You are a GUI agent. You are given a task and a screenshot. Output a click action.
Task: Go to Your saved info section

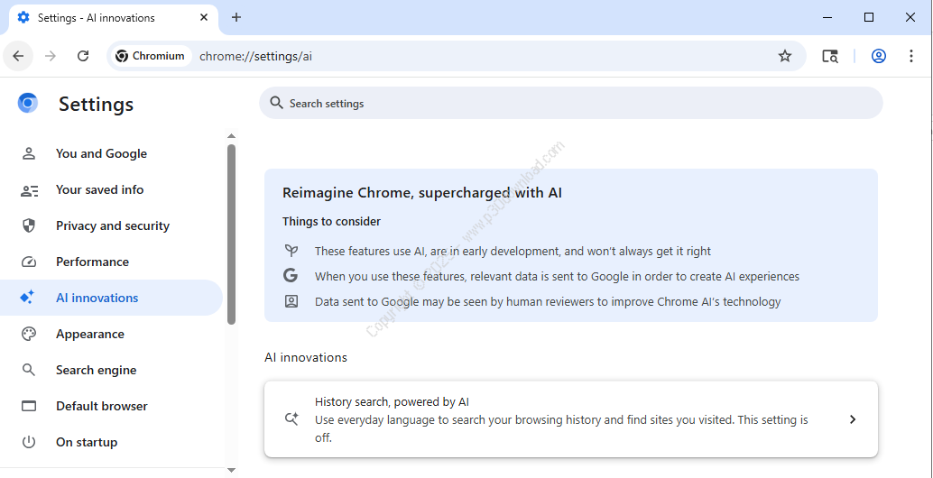[99, 189]
